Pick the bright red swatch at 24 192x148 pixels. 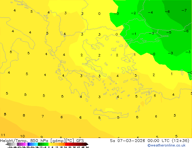[x=66, y=144]
